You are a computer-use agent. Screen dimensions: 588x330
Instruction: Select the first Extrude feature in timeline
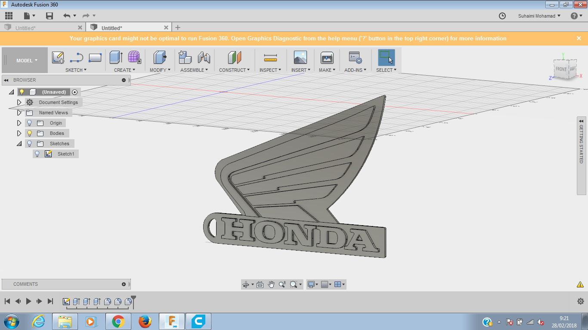77,301
